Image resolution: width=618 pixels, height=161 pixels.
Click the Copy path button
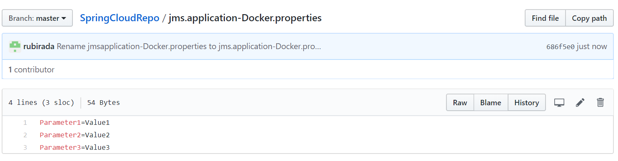[589, 18]
